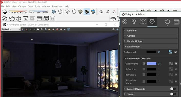Open the Camera menu
This screenshot has height=97, width=181.
tap(22, 6)
